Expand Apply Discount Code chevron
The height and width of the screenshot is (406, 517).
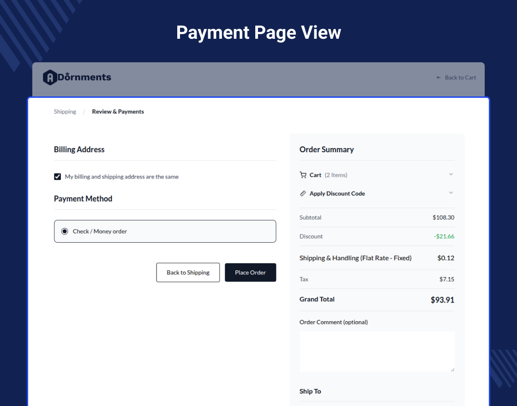click(x=451, y=193)
